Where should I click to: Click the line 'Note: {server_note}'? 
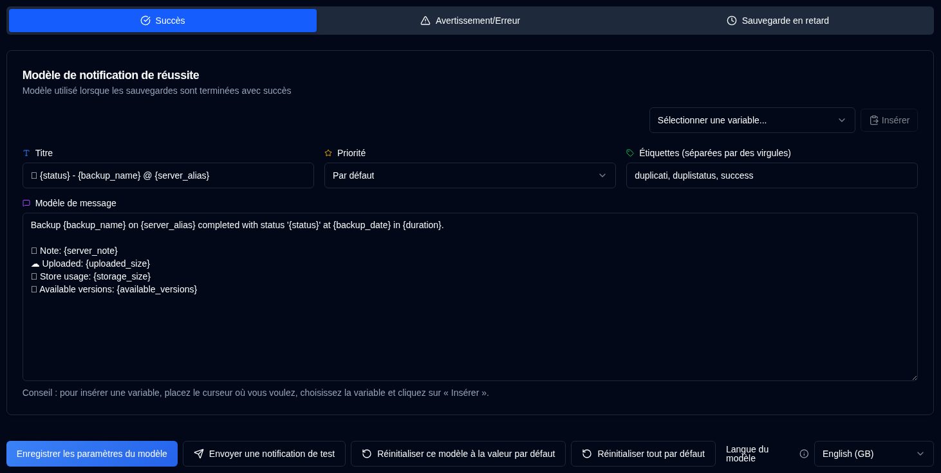click(x=74, y=251)
